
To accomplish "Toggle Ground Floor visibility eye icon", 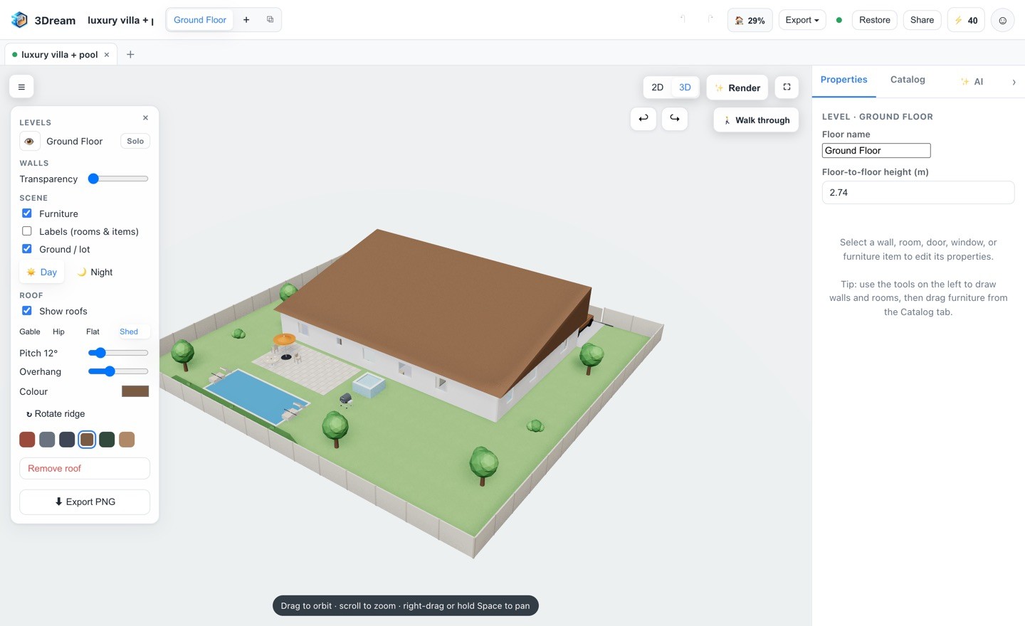I will click(29, 141).
